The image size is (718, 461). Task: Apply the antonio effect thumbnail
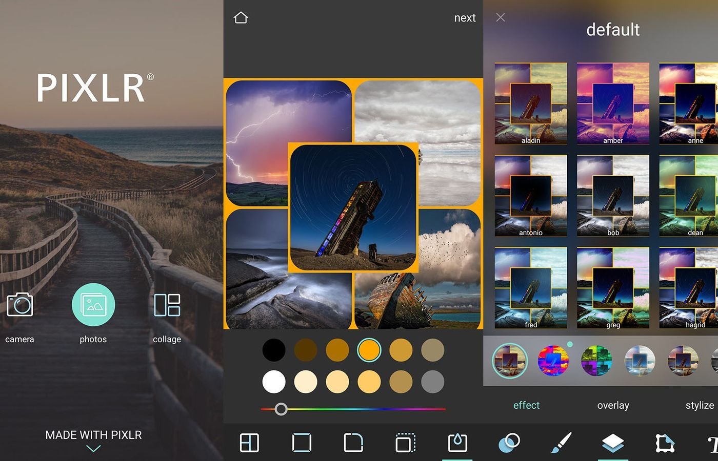tap(531, 196)
